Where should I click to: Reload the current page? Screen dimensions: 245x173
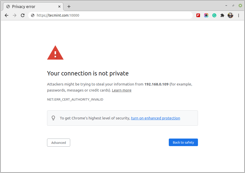click(23, 15)
